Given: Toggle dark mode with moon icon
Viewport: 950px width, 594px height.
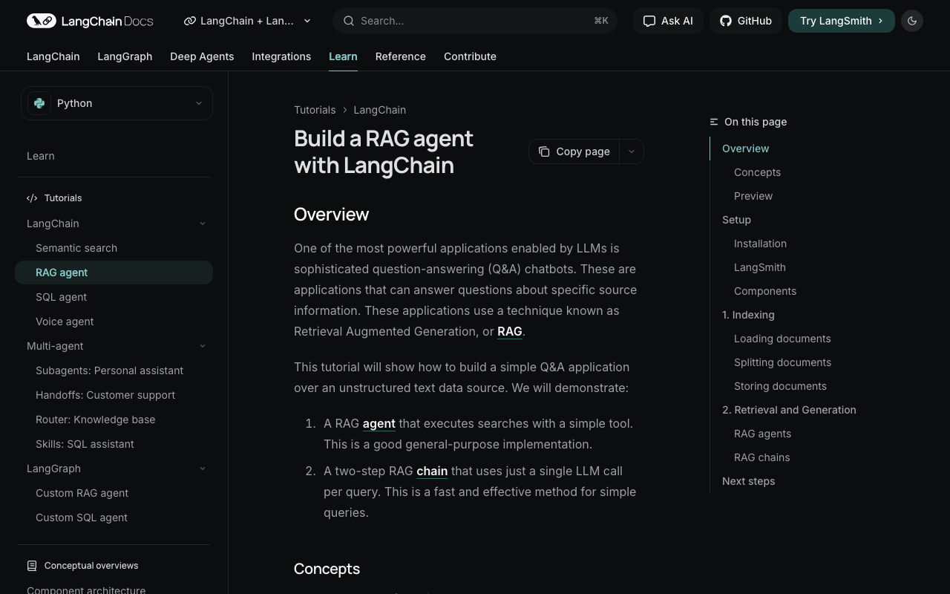Looking at the screenshot, I should point(912,21).
